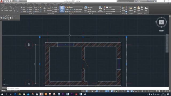Activate the Scale command

point(29,11)
